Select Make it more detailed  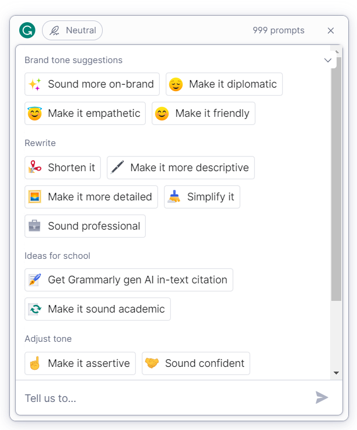[x=91, y=197]
